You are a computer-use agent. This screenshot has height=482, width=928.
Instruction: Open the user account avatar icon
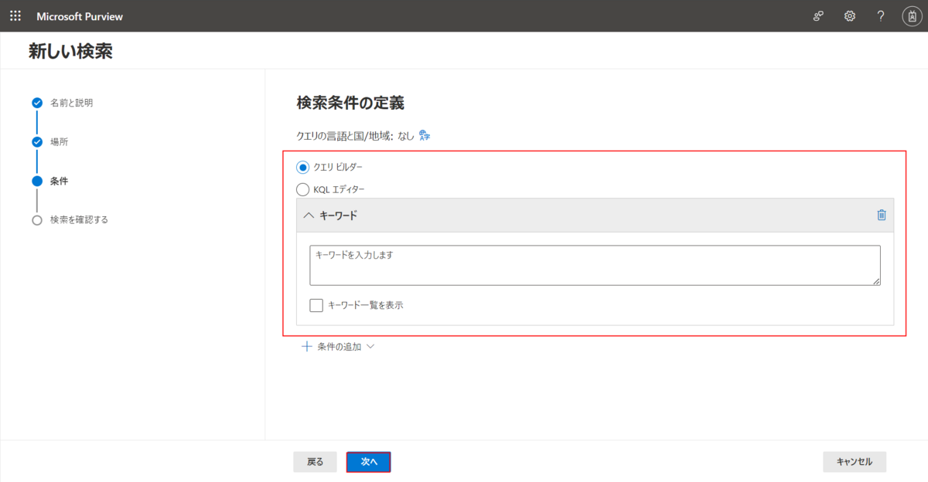point(912,15)
